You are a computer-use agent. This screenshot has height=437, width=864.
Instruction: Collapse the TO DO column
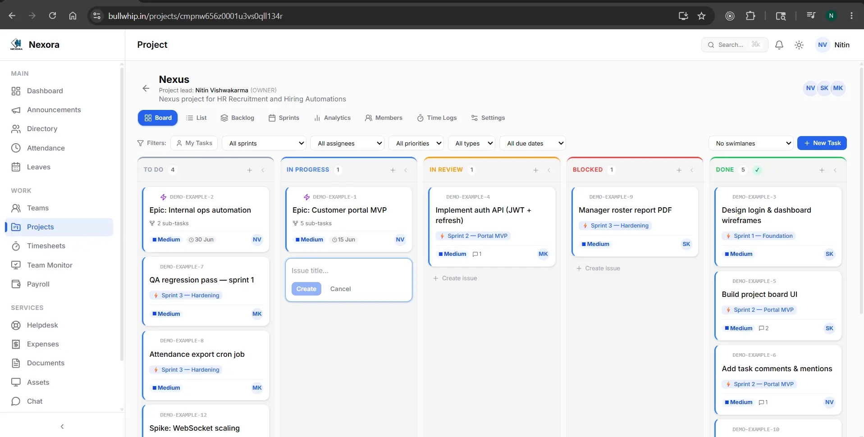tap(263, 170)
